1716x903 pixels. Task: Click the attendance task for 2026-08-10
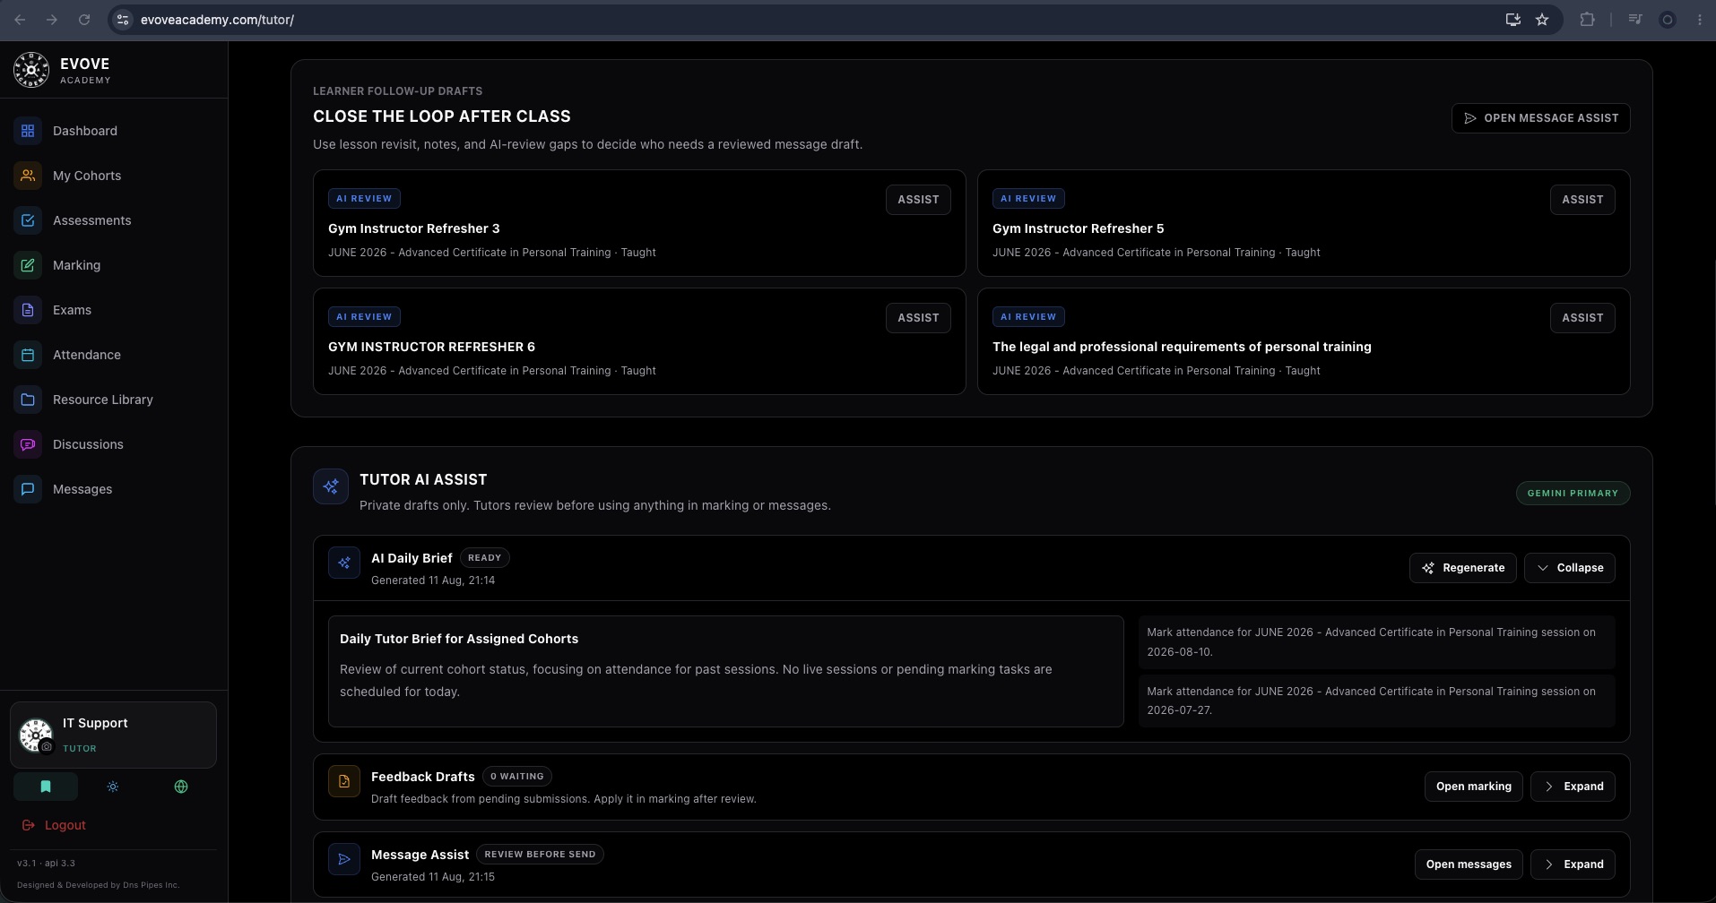click(x=1376, y=642)
